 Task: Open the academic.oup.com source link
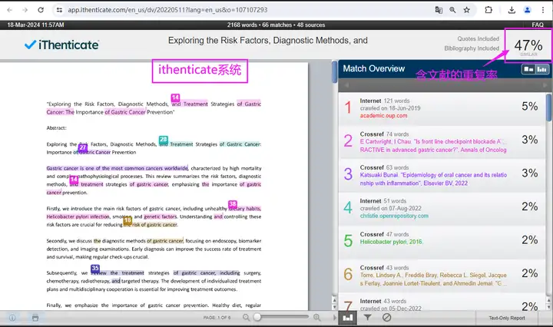pyautogui.click(x=383, y=116)
